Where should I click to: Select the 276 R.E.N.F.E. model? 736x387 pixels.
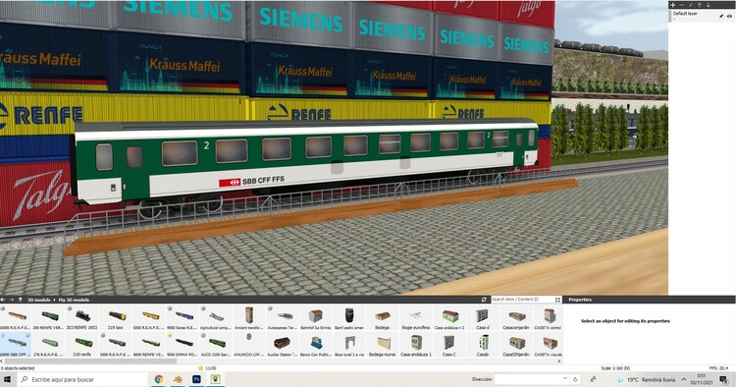(x=49, y=345)
